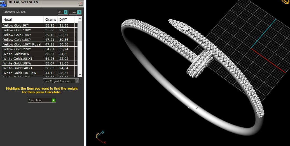Image resolution: width=290 pixels, height=146 pixels.
Task: Select the Yellow Gold:22KY row
Action: [x=39, y=49]
